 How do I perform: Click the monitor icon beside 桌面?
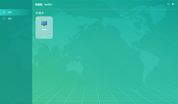point(4,18)
